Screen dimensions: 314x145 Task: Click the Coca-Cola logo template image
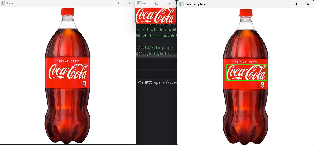(155, 15)
